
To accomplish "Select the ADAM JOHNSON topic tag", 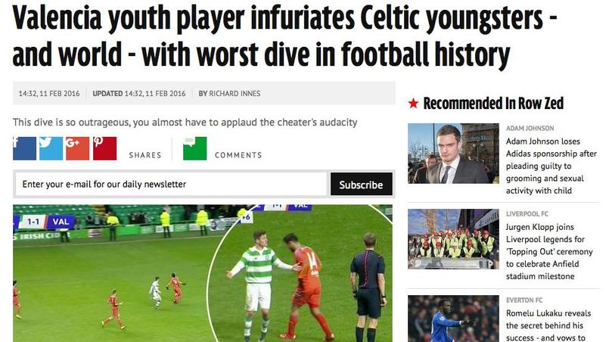I will coord(530,129).
